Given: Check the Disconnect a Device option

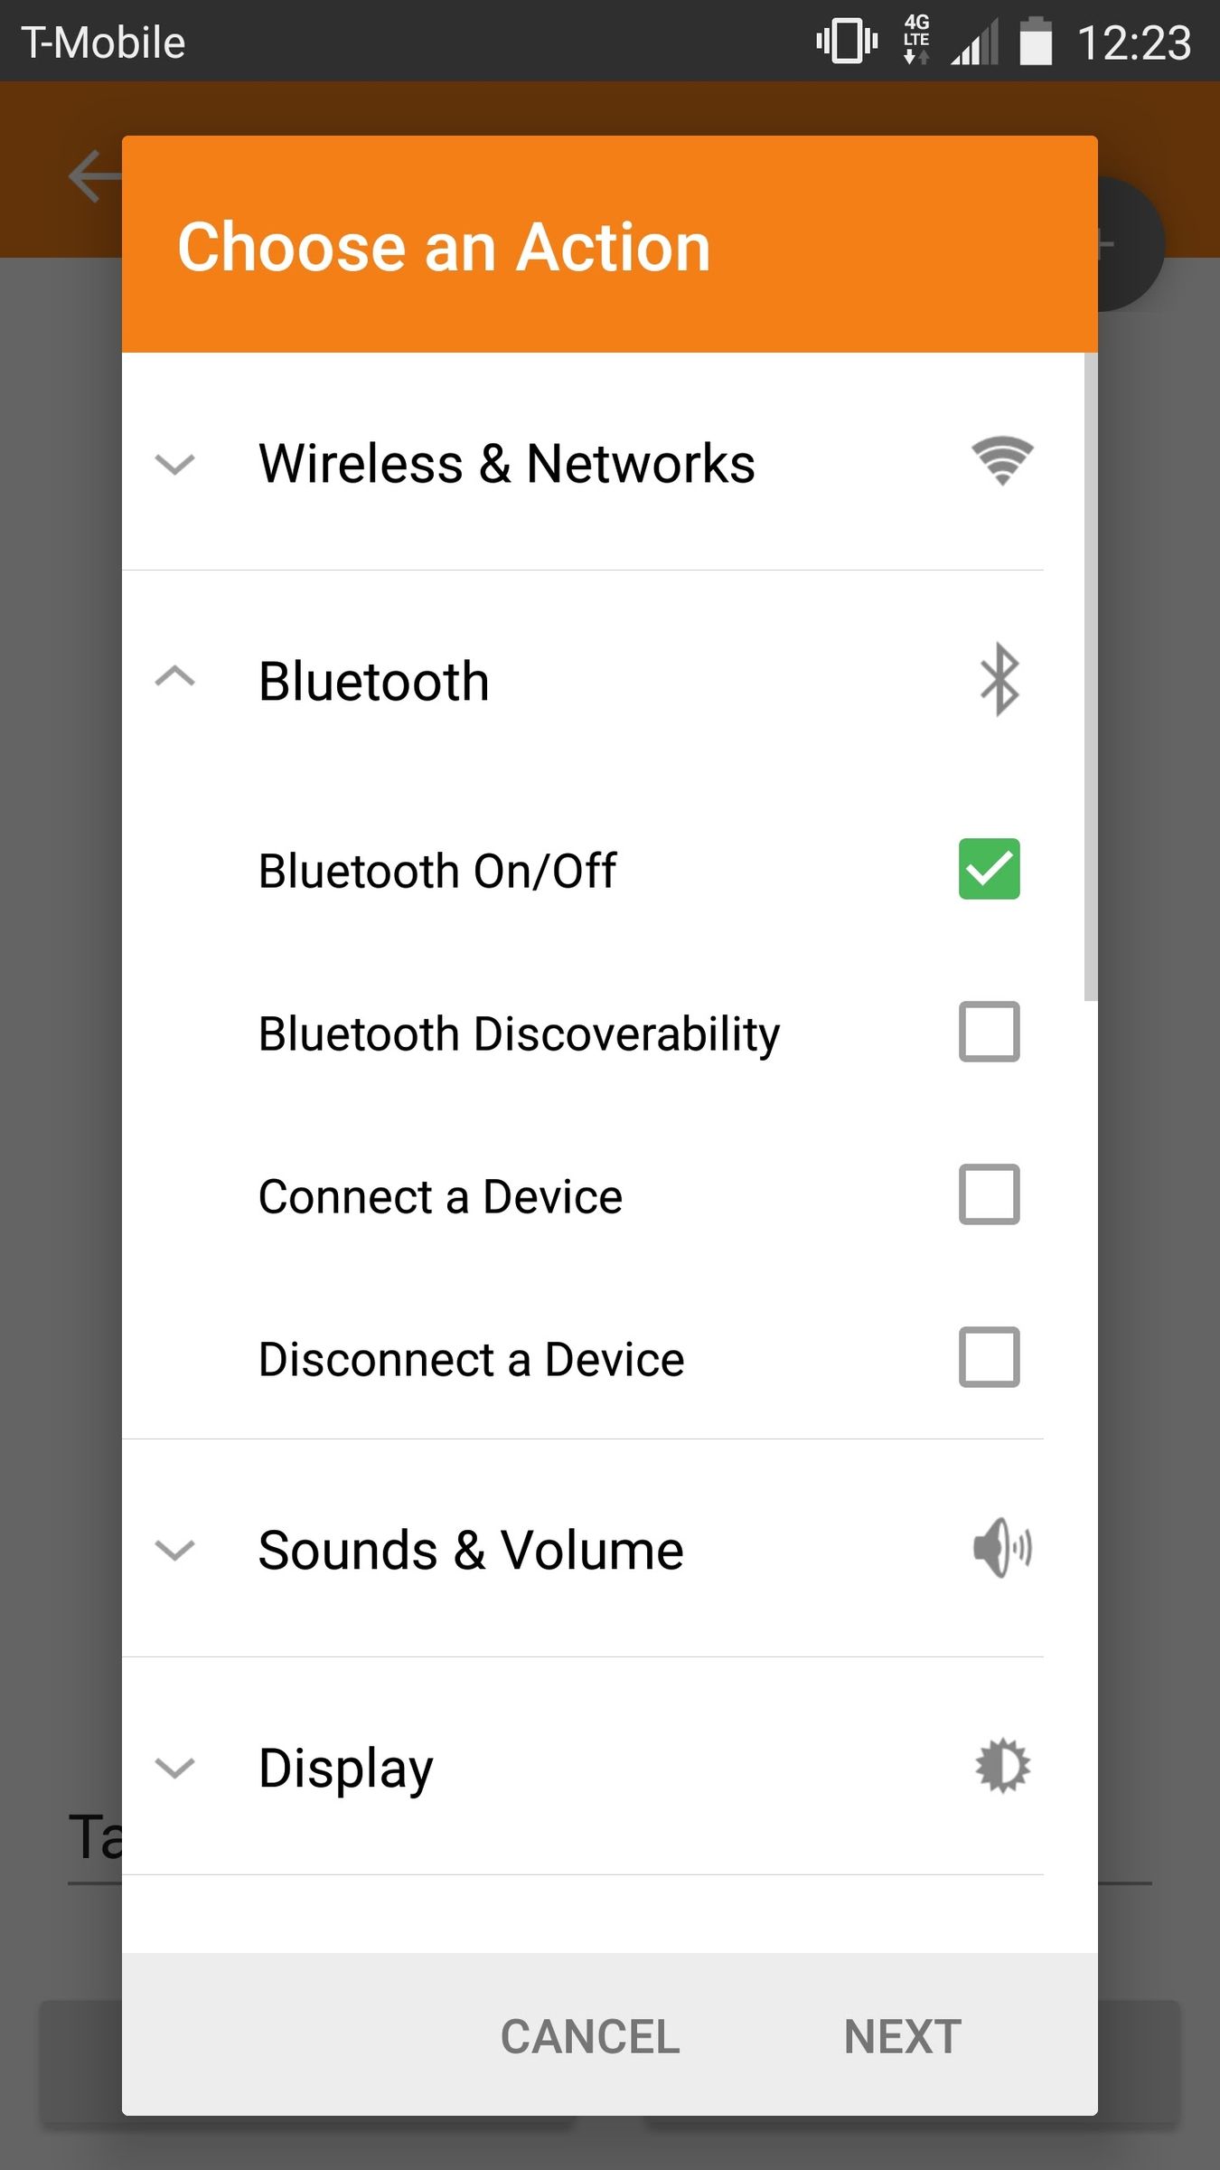Looking at the screenshot, I should [x=989, y=1356].
